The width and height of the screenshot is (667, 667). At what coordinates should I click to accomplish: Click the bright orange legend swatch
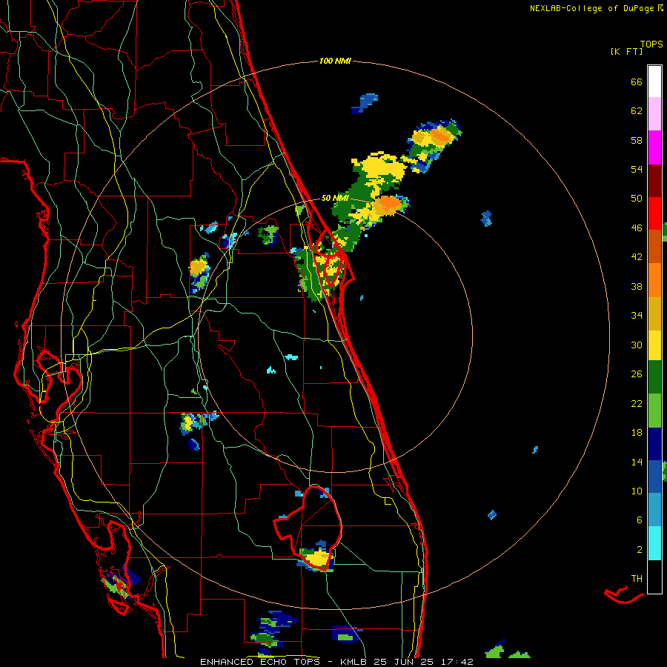(654, 280)
